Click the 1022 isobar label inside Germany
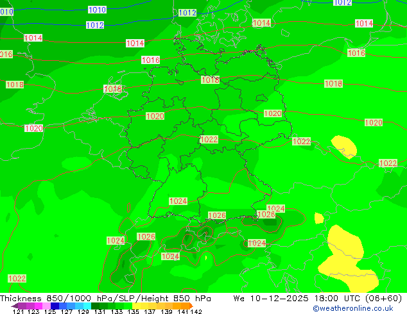The width and height of the screenshot is (407, 314). click(x=209, y=140)
